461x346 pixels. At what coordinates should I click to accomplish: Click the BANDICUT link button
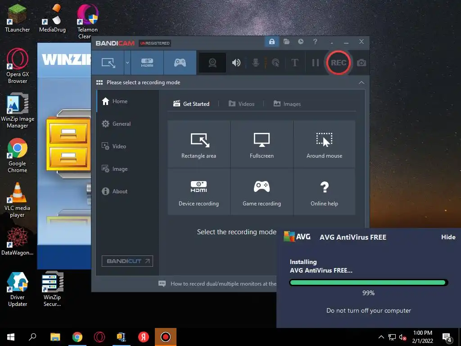[127, 261]
